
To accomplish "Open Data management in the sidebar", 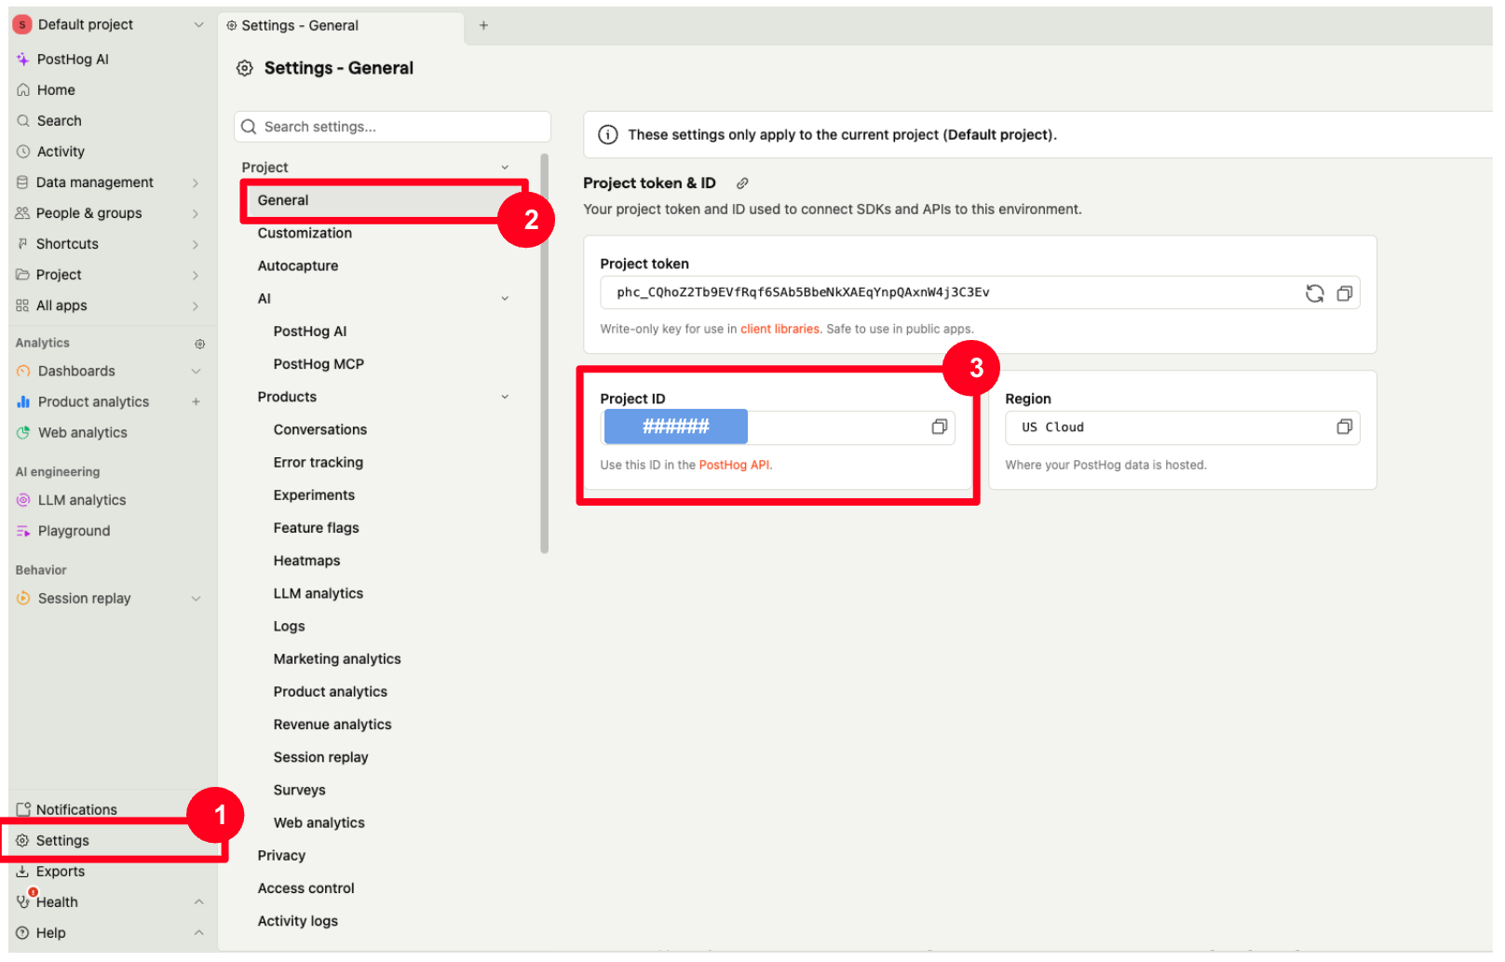I will pos(95,182).
